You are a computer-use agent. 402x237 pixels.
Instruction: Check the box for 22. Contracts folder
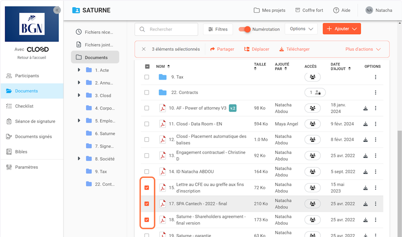coord(147,93)
